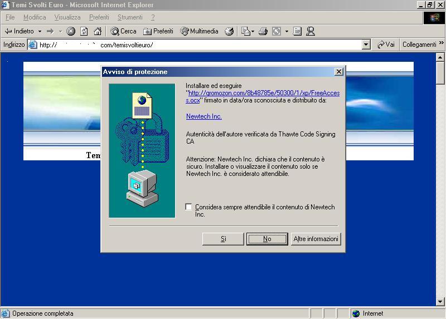Click the Windows logo throbber icon

tap(434, 18)
